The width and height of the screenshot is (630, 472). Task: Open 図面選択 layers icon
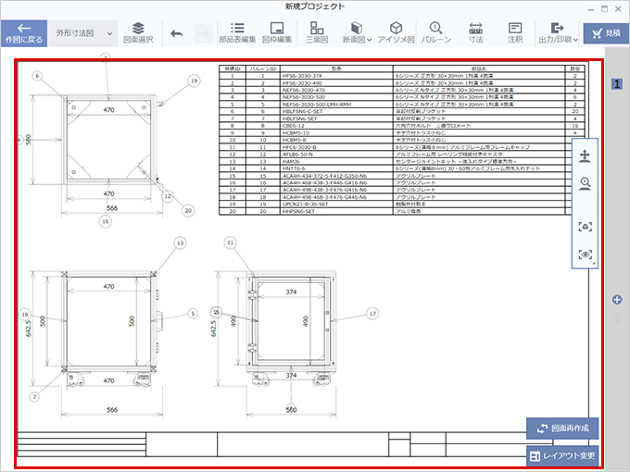pos(138,33)
